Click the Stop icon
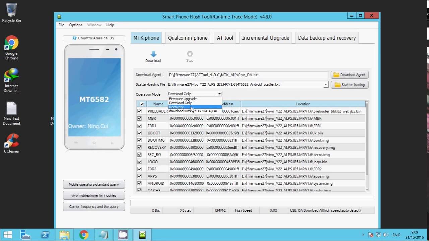429x241 pixels. (x=190, y=54)
